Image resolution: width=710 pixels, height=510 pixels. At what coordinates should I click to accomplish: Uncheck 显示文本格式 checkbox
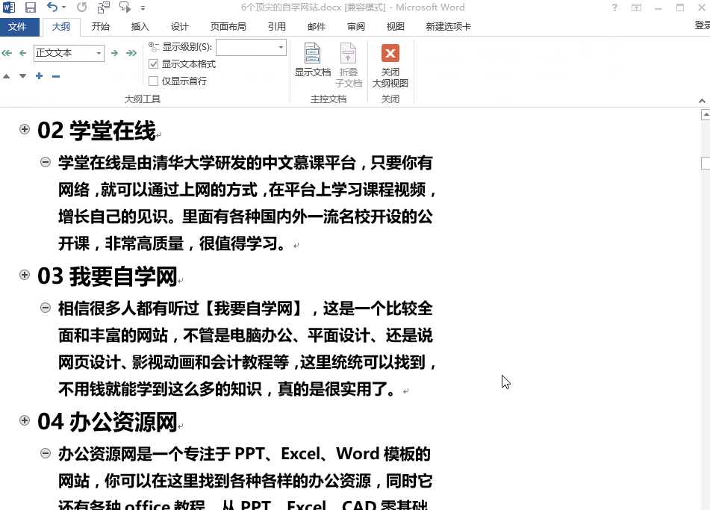click(x=154, y=64)
